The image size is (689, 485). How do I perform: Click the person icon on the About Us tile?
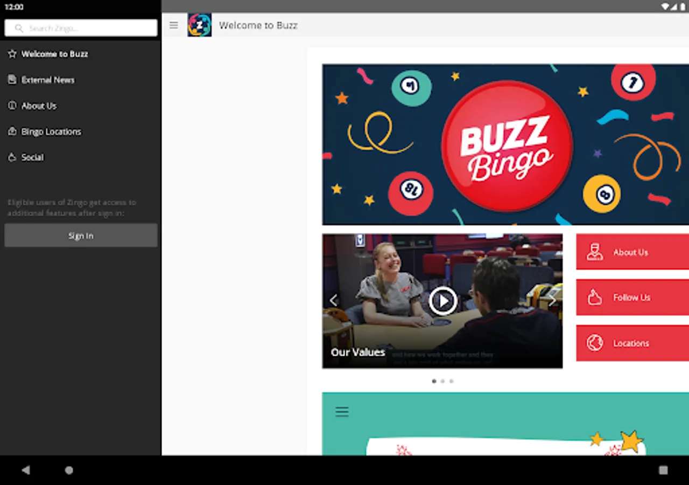point(595,252)
